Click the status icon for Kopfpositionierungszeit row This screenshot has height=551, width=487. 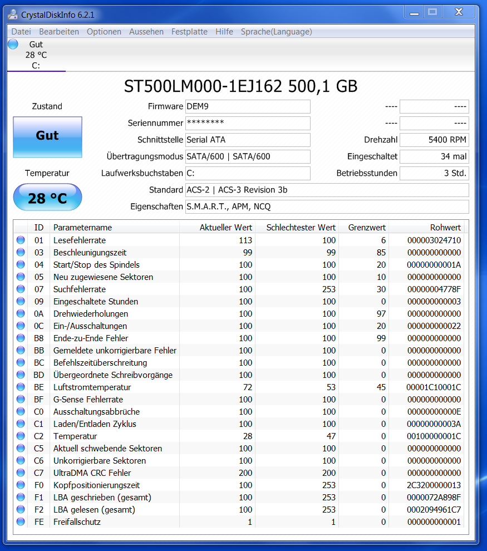coord(21,485)
